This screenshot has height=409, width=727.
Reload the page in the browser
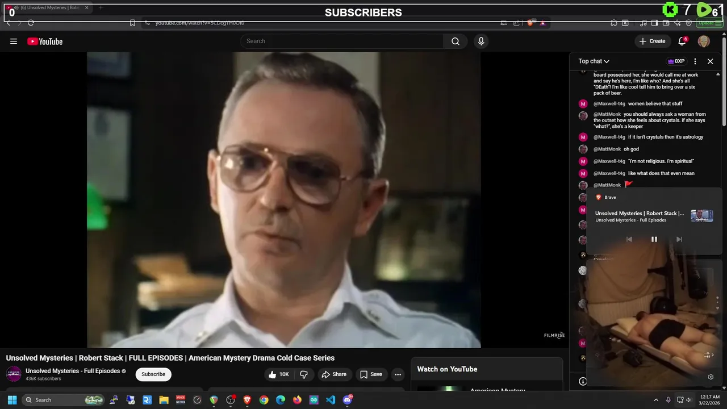pyautogui.click(x=31, y=23)
